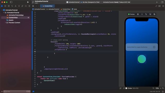
Task: Pin the preview with the pin icon
Action: coord(121,88)
